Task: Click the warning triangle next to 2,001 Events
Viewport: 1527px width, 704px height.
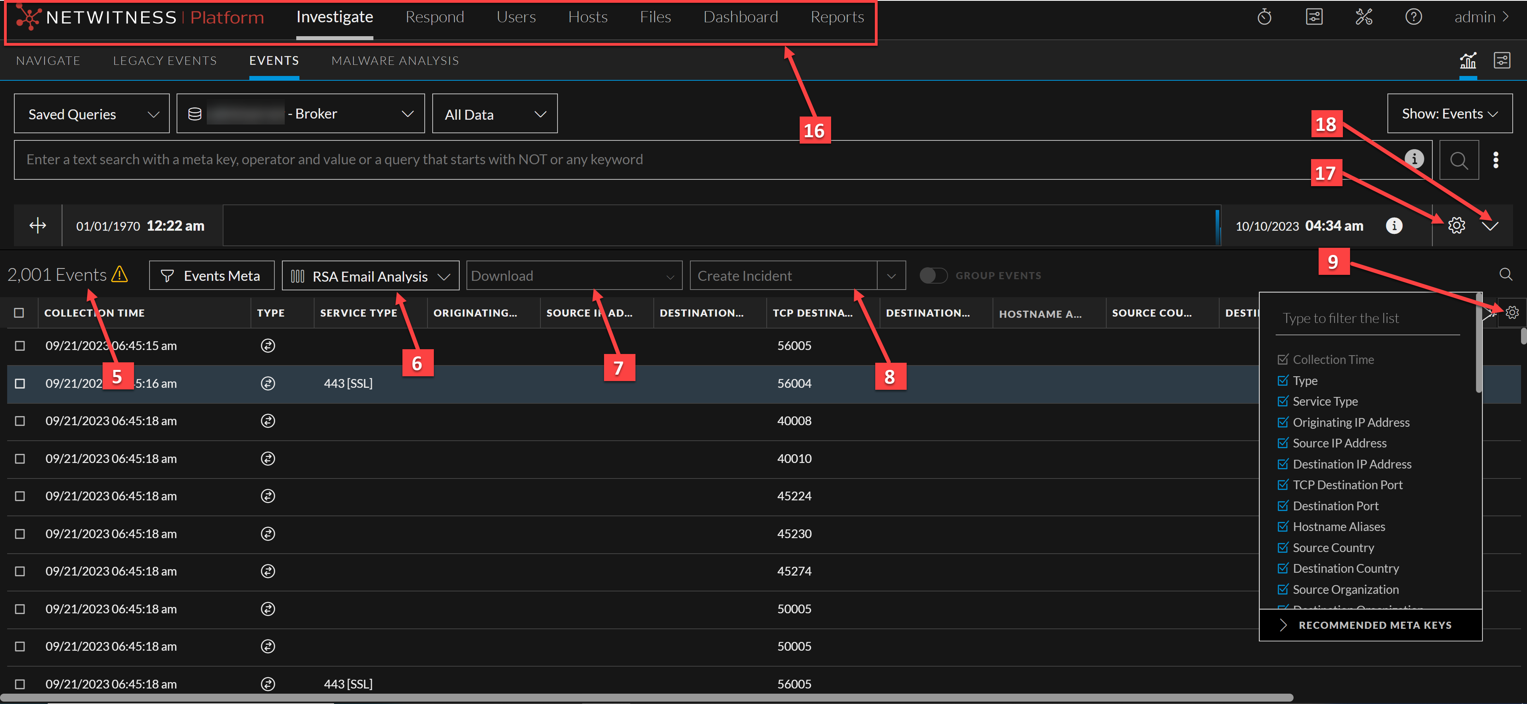Action: [x=120, y=274]
